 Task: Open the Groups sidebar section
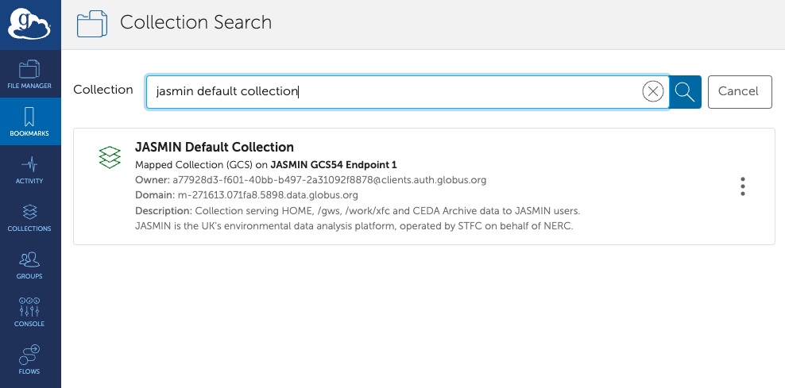click(29, 264)
